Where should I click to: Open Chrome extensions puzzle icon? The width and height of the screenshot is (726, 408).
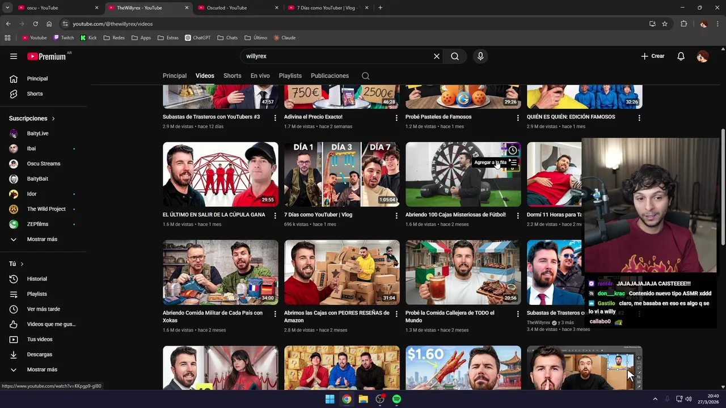(683, 24)
